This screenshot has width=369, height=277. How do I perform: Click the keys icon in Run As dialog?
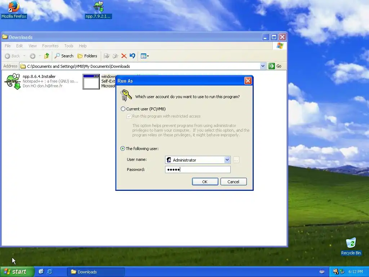coord(126,95)
